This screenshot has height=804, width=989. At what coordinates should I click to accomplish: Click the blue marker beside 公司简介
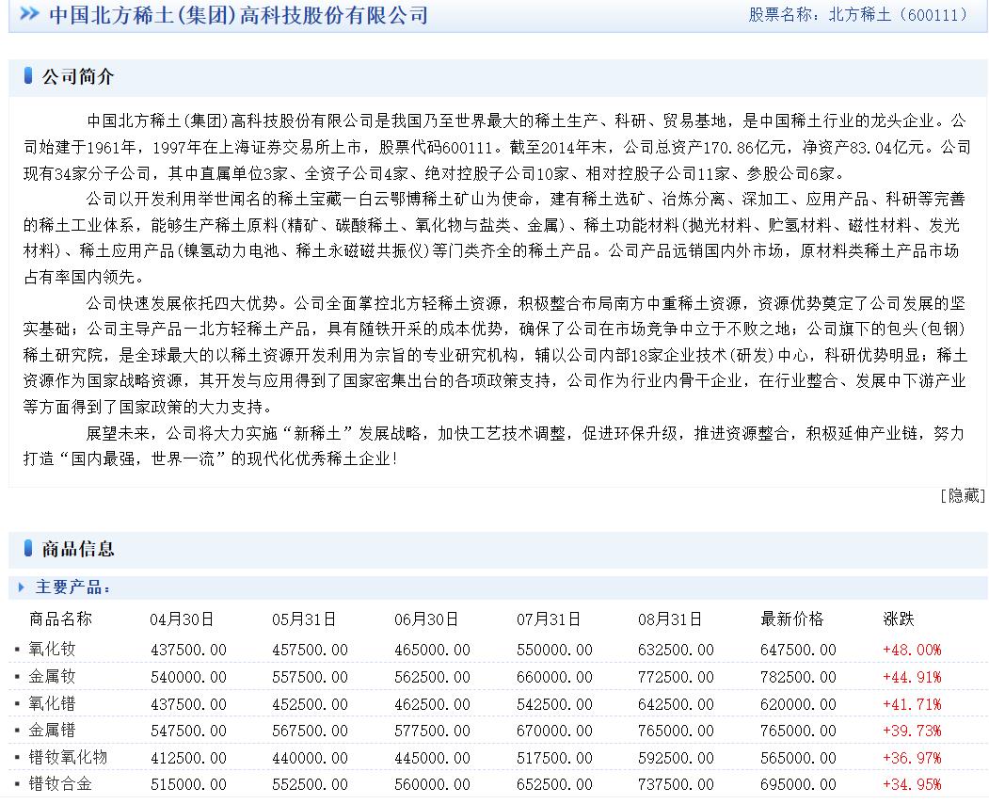coord(27,75)
